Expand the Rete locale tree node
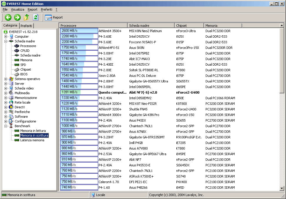 click(x=6, y=102)
